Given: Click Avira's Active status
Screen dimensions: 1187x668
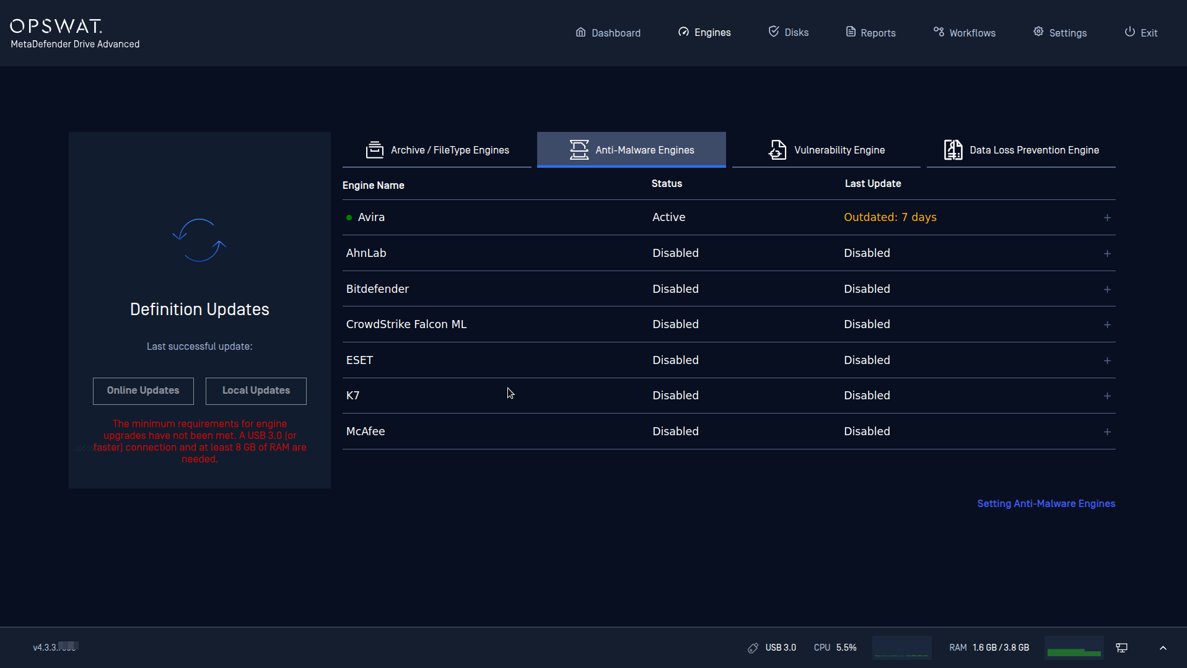Looking at the screenshot, I should point(668,217).
